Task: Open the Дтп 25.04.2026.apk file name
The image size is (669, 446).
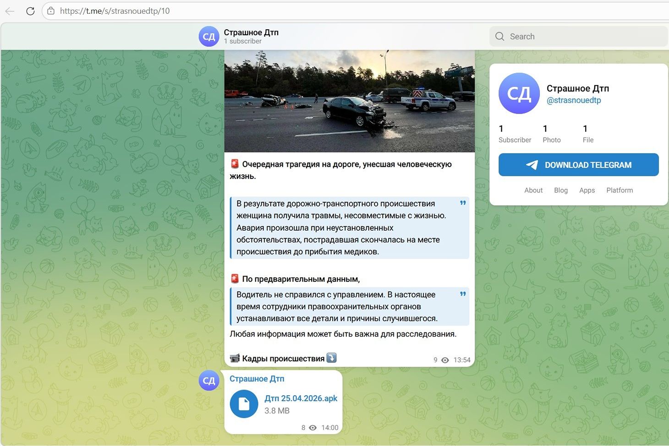Action: 301,398
